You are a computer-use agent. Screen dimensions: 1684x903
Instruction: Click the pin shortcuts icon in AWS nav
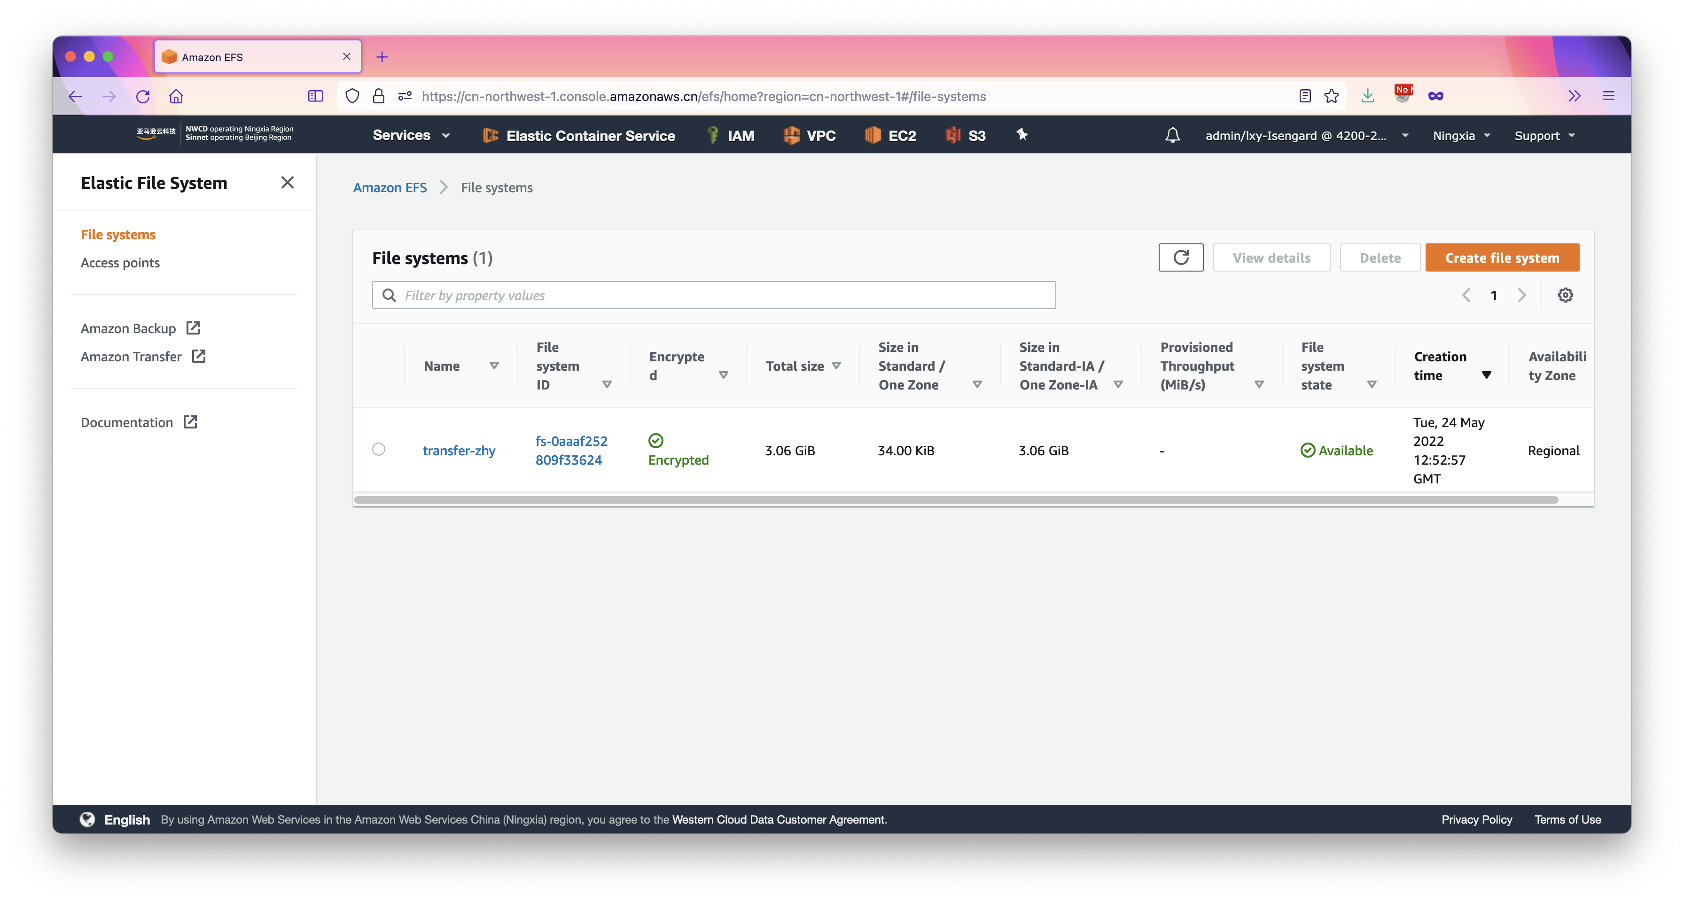[1022, 135]
